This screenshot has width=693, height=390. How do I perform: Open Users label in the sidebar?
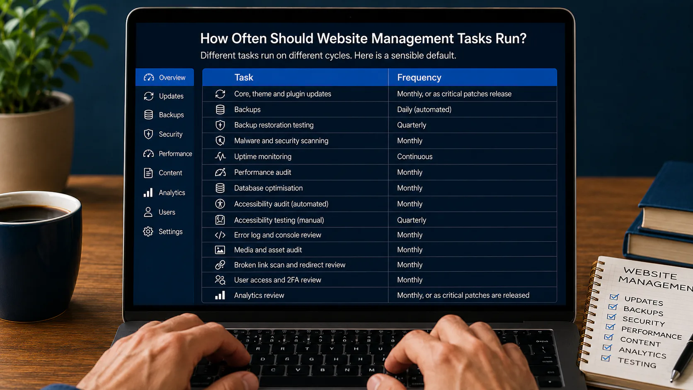coord(167,212)
